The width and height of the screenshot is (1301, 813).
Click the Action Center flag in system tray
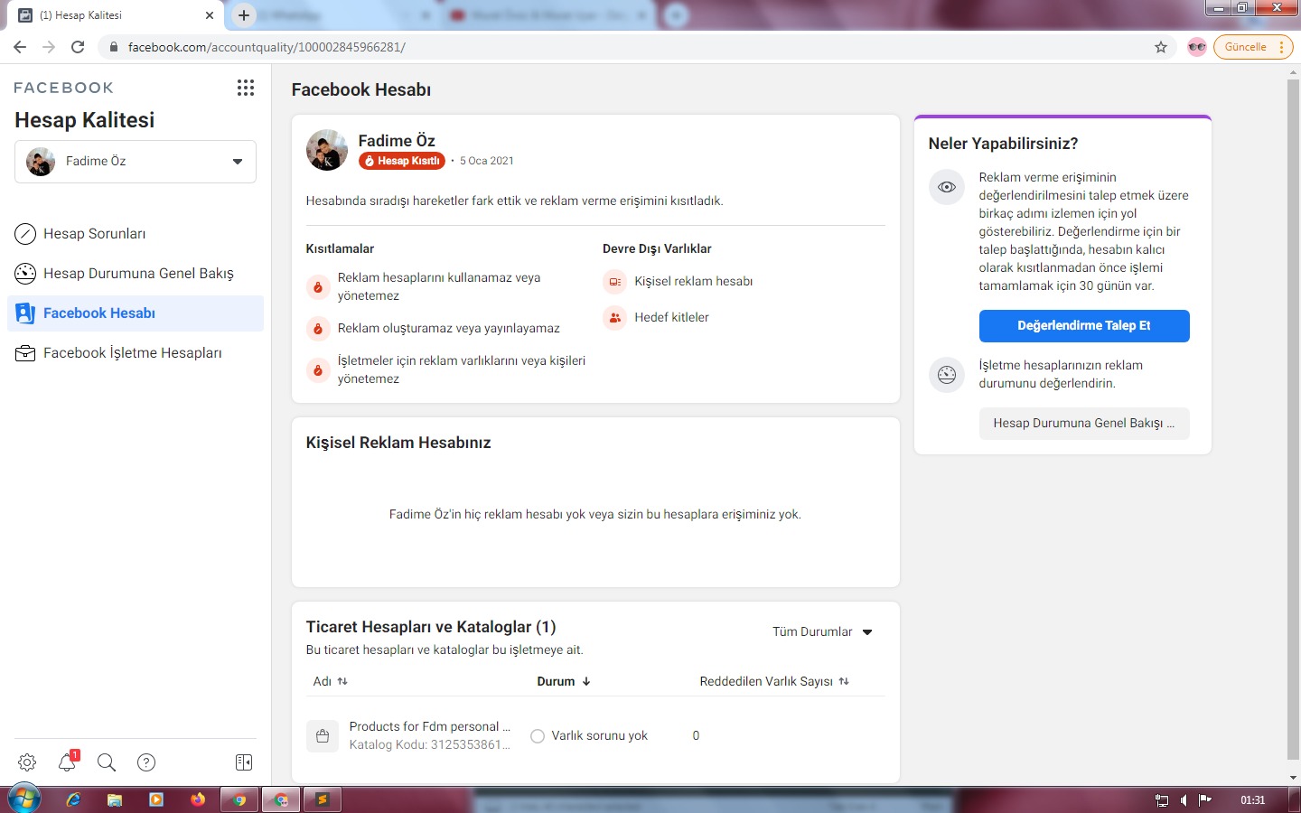coord(1205,800)
